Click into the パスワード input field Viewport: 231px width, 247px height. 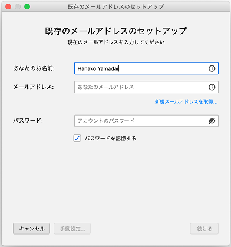tap(146, 121)
